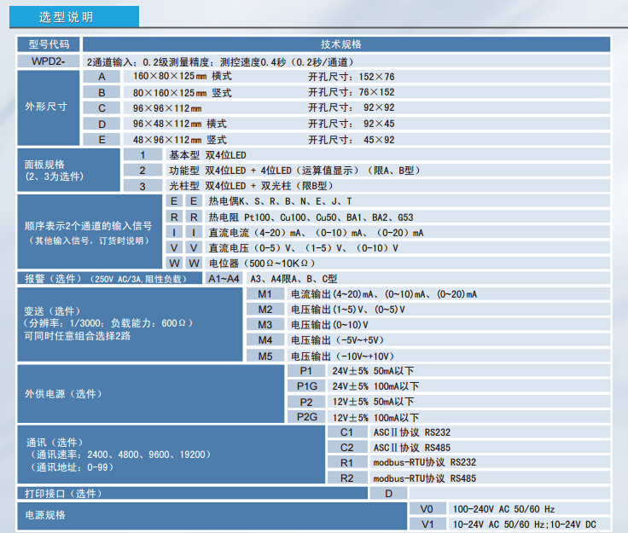The image size is (628, 533).
Task: Click the 外形尺寸 category label
Action: (49, 107)
